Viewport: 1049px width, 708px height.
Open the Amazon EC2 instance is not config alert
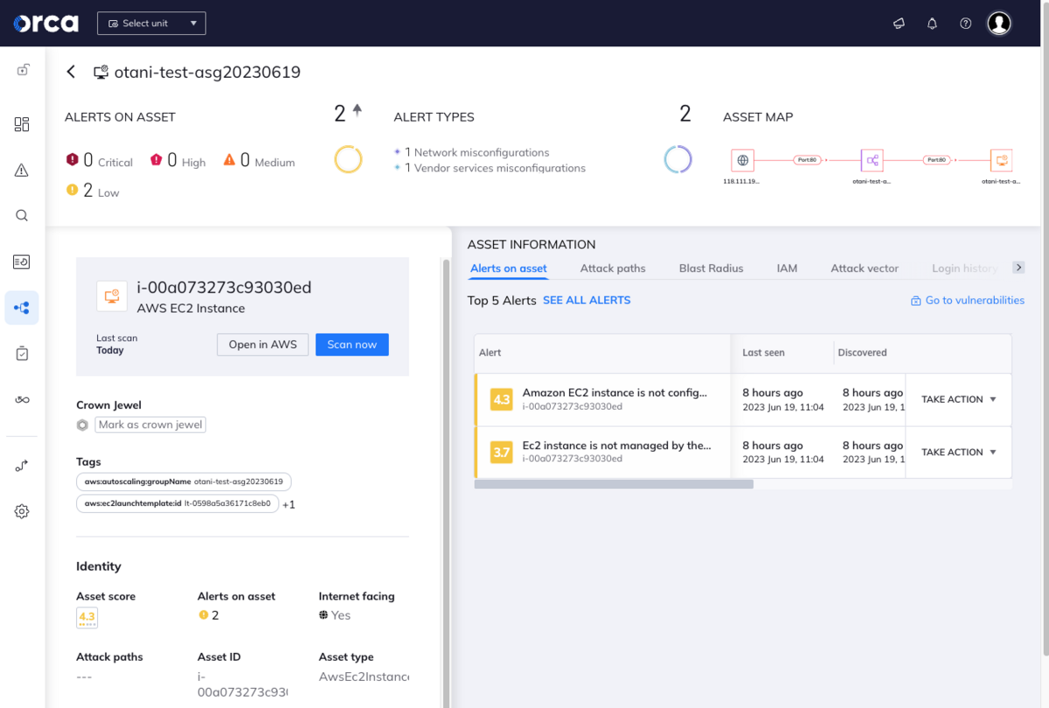tap(615, 393)
